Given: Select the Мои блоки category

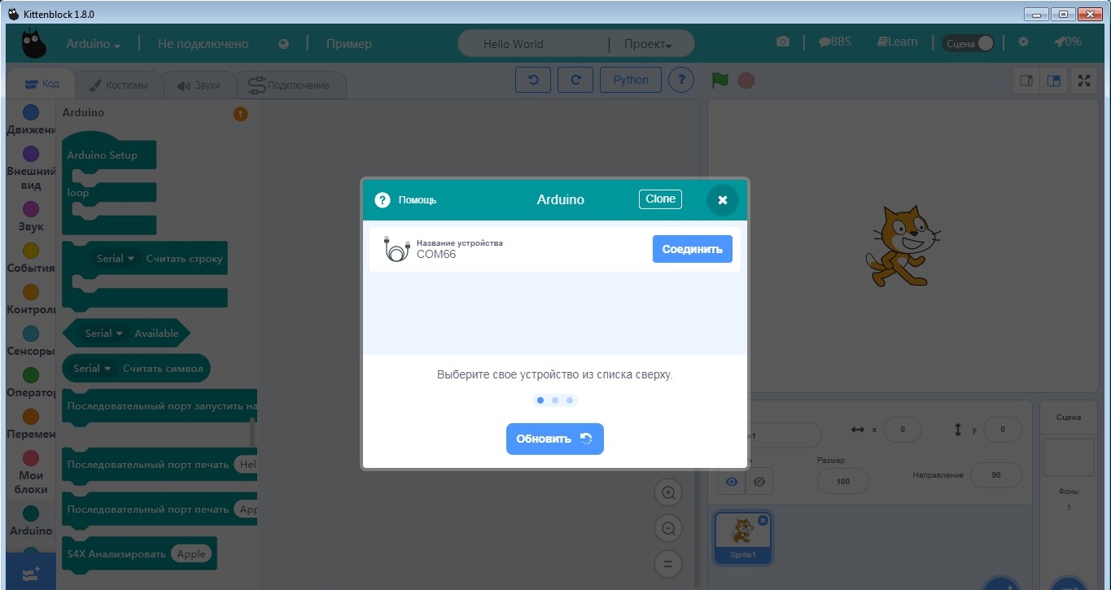Looking at the screenshot, I should click(31, 472).
